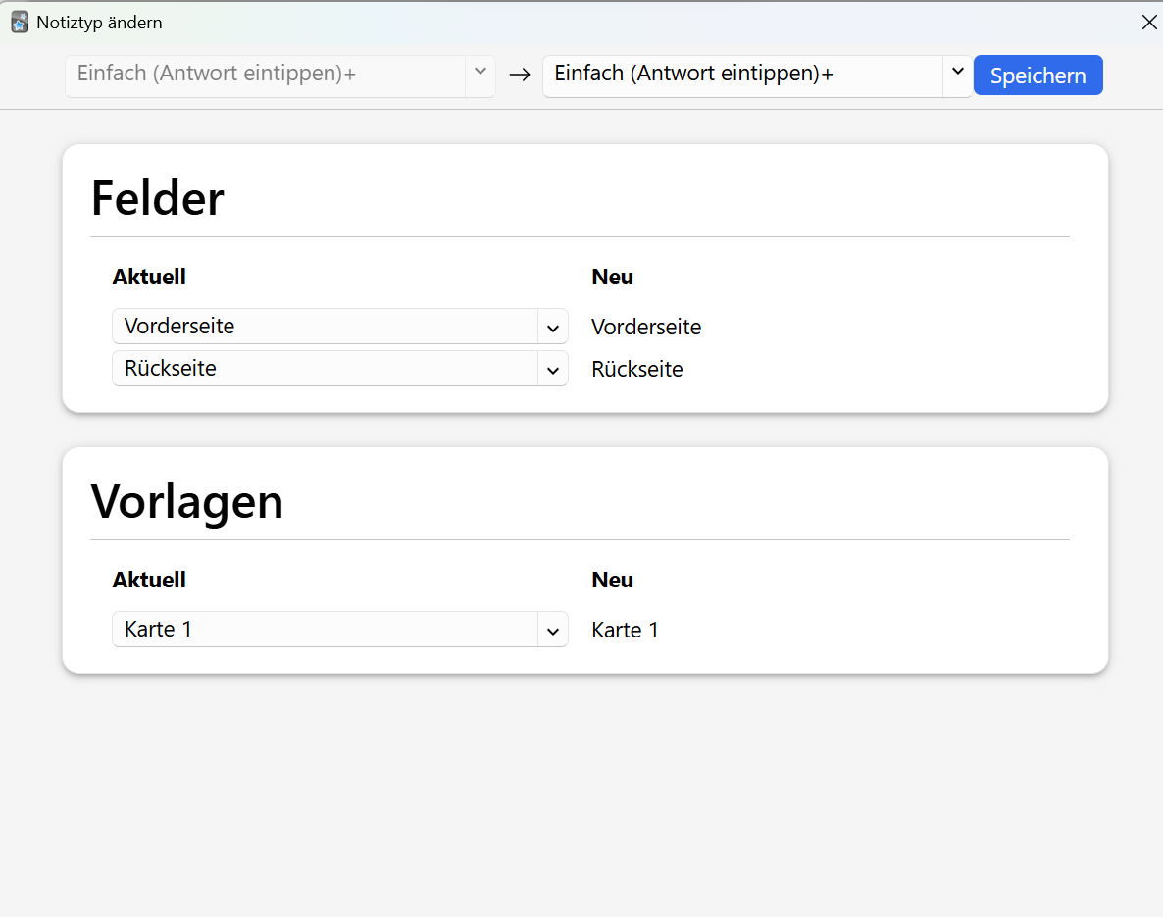
Task: Click the Vorlagen section heading
Action: (187, 502)
